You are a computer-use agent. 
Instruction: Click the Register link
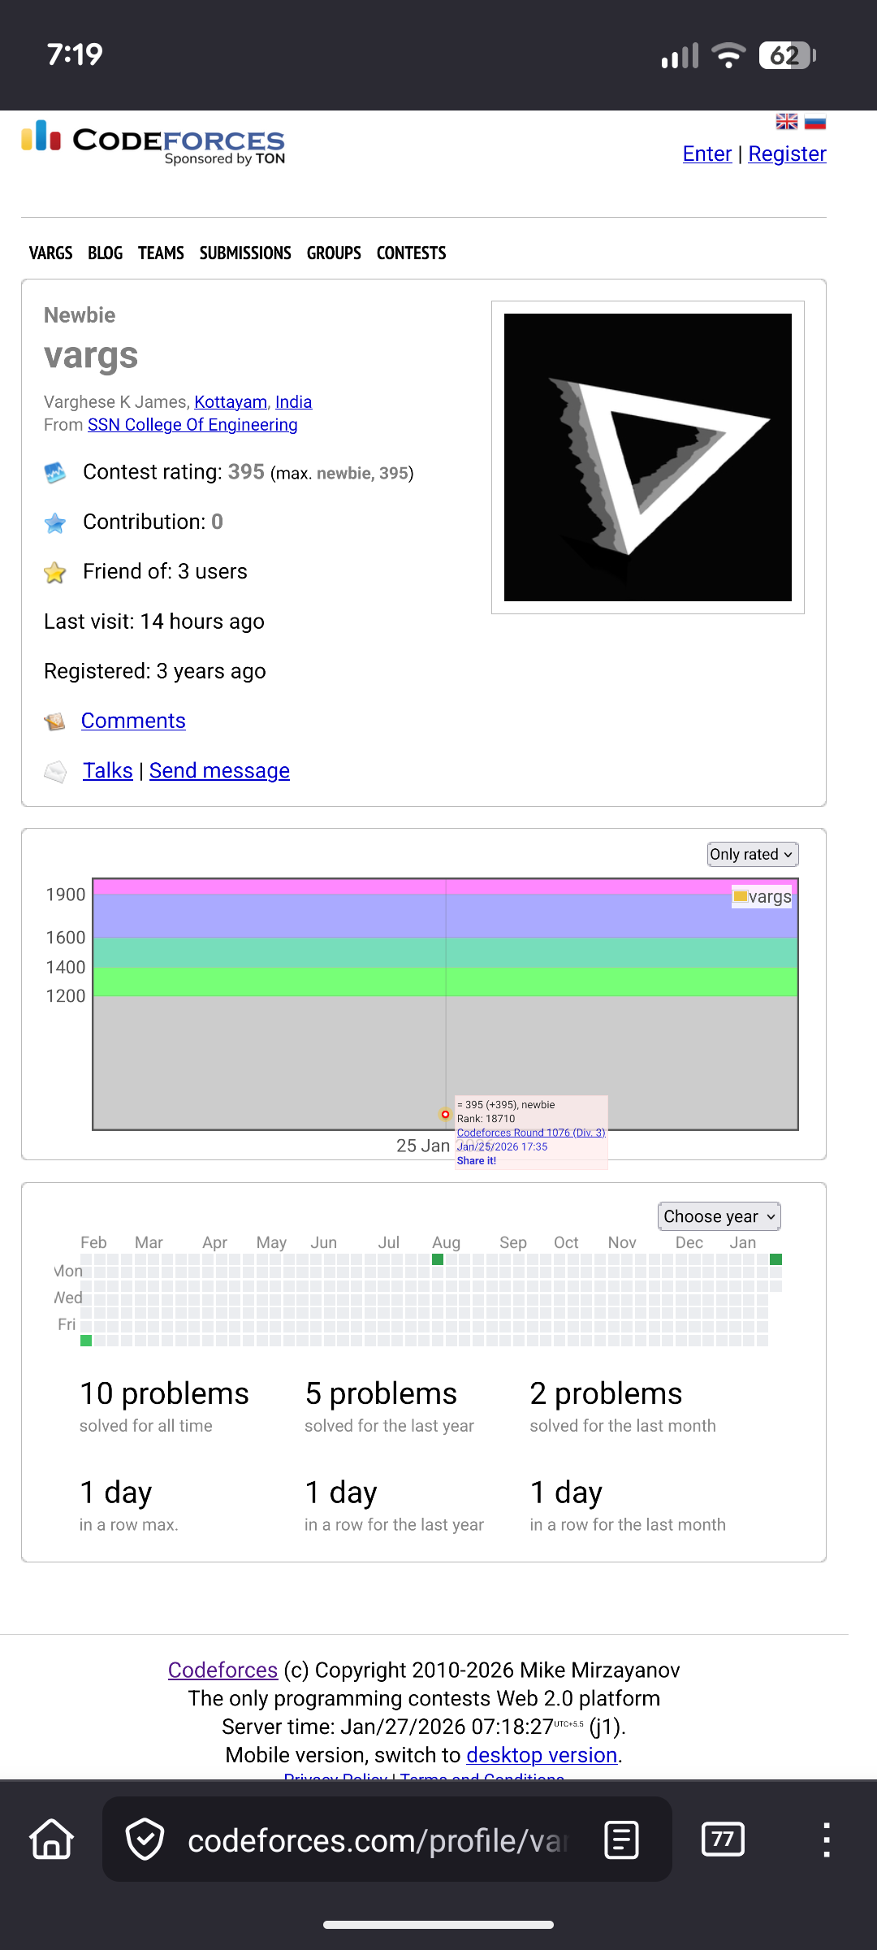pyautogui.click(x=787, y=154)
